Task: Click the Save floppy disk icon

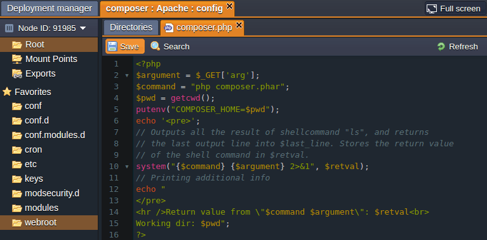Action: coord(112,46)
